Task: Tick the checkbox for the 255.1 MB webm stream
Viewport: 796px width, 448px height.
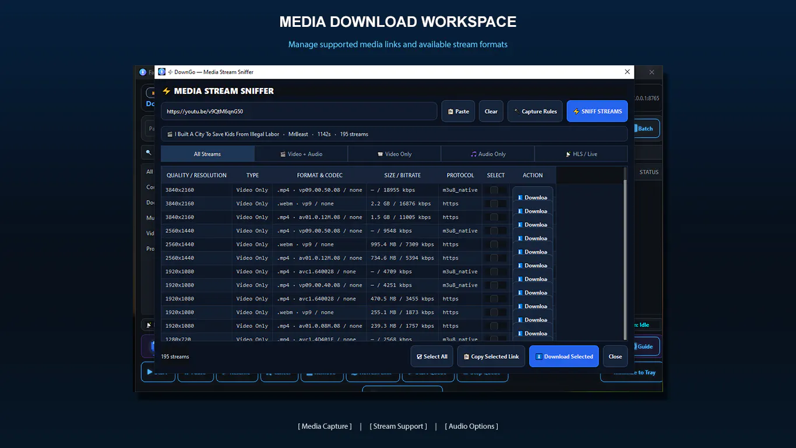Action: [494, 312]
